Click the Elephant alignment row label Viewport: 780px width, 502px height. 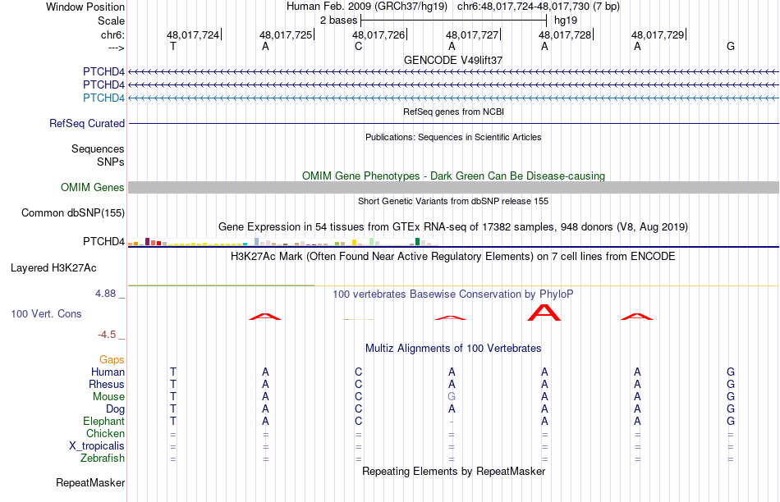(x=103, y=421)
